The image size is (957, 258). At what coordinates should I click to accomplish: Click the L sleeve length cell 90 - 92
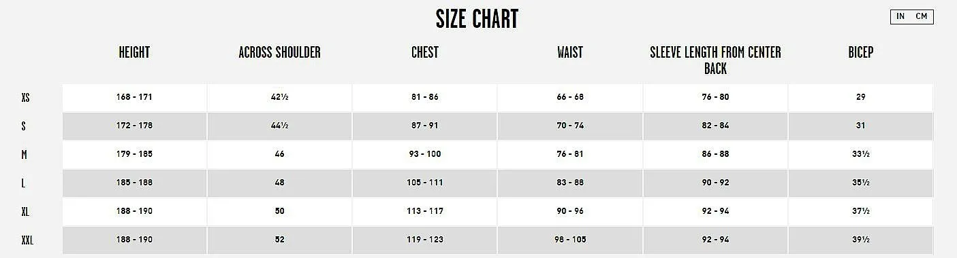[715, 183]
